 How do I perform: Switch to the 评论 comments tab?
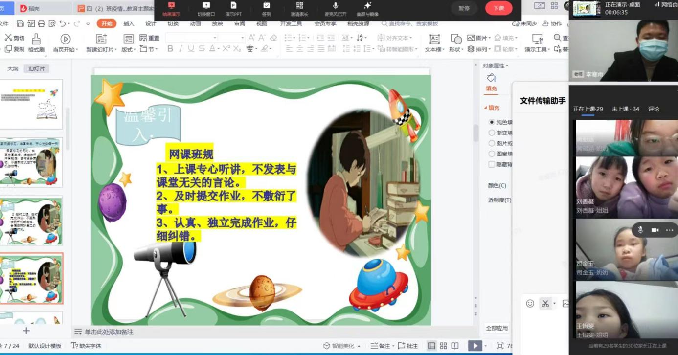[x=654, y=109]
